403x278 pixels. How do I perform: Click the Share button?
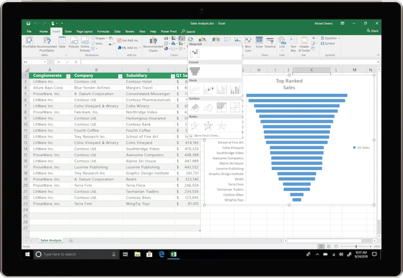(372, 31)
